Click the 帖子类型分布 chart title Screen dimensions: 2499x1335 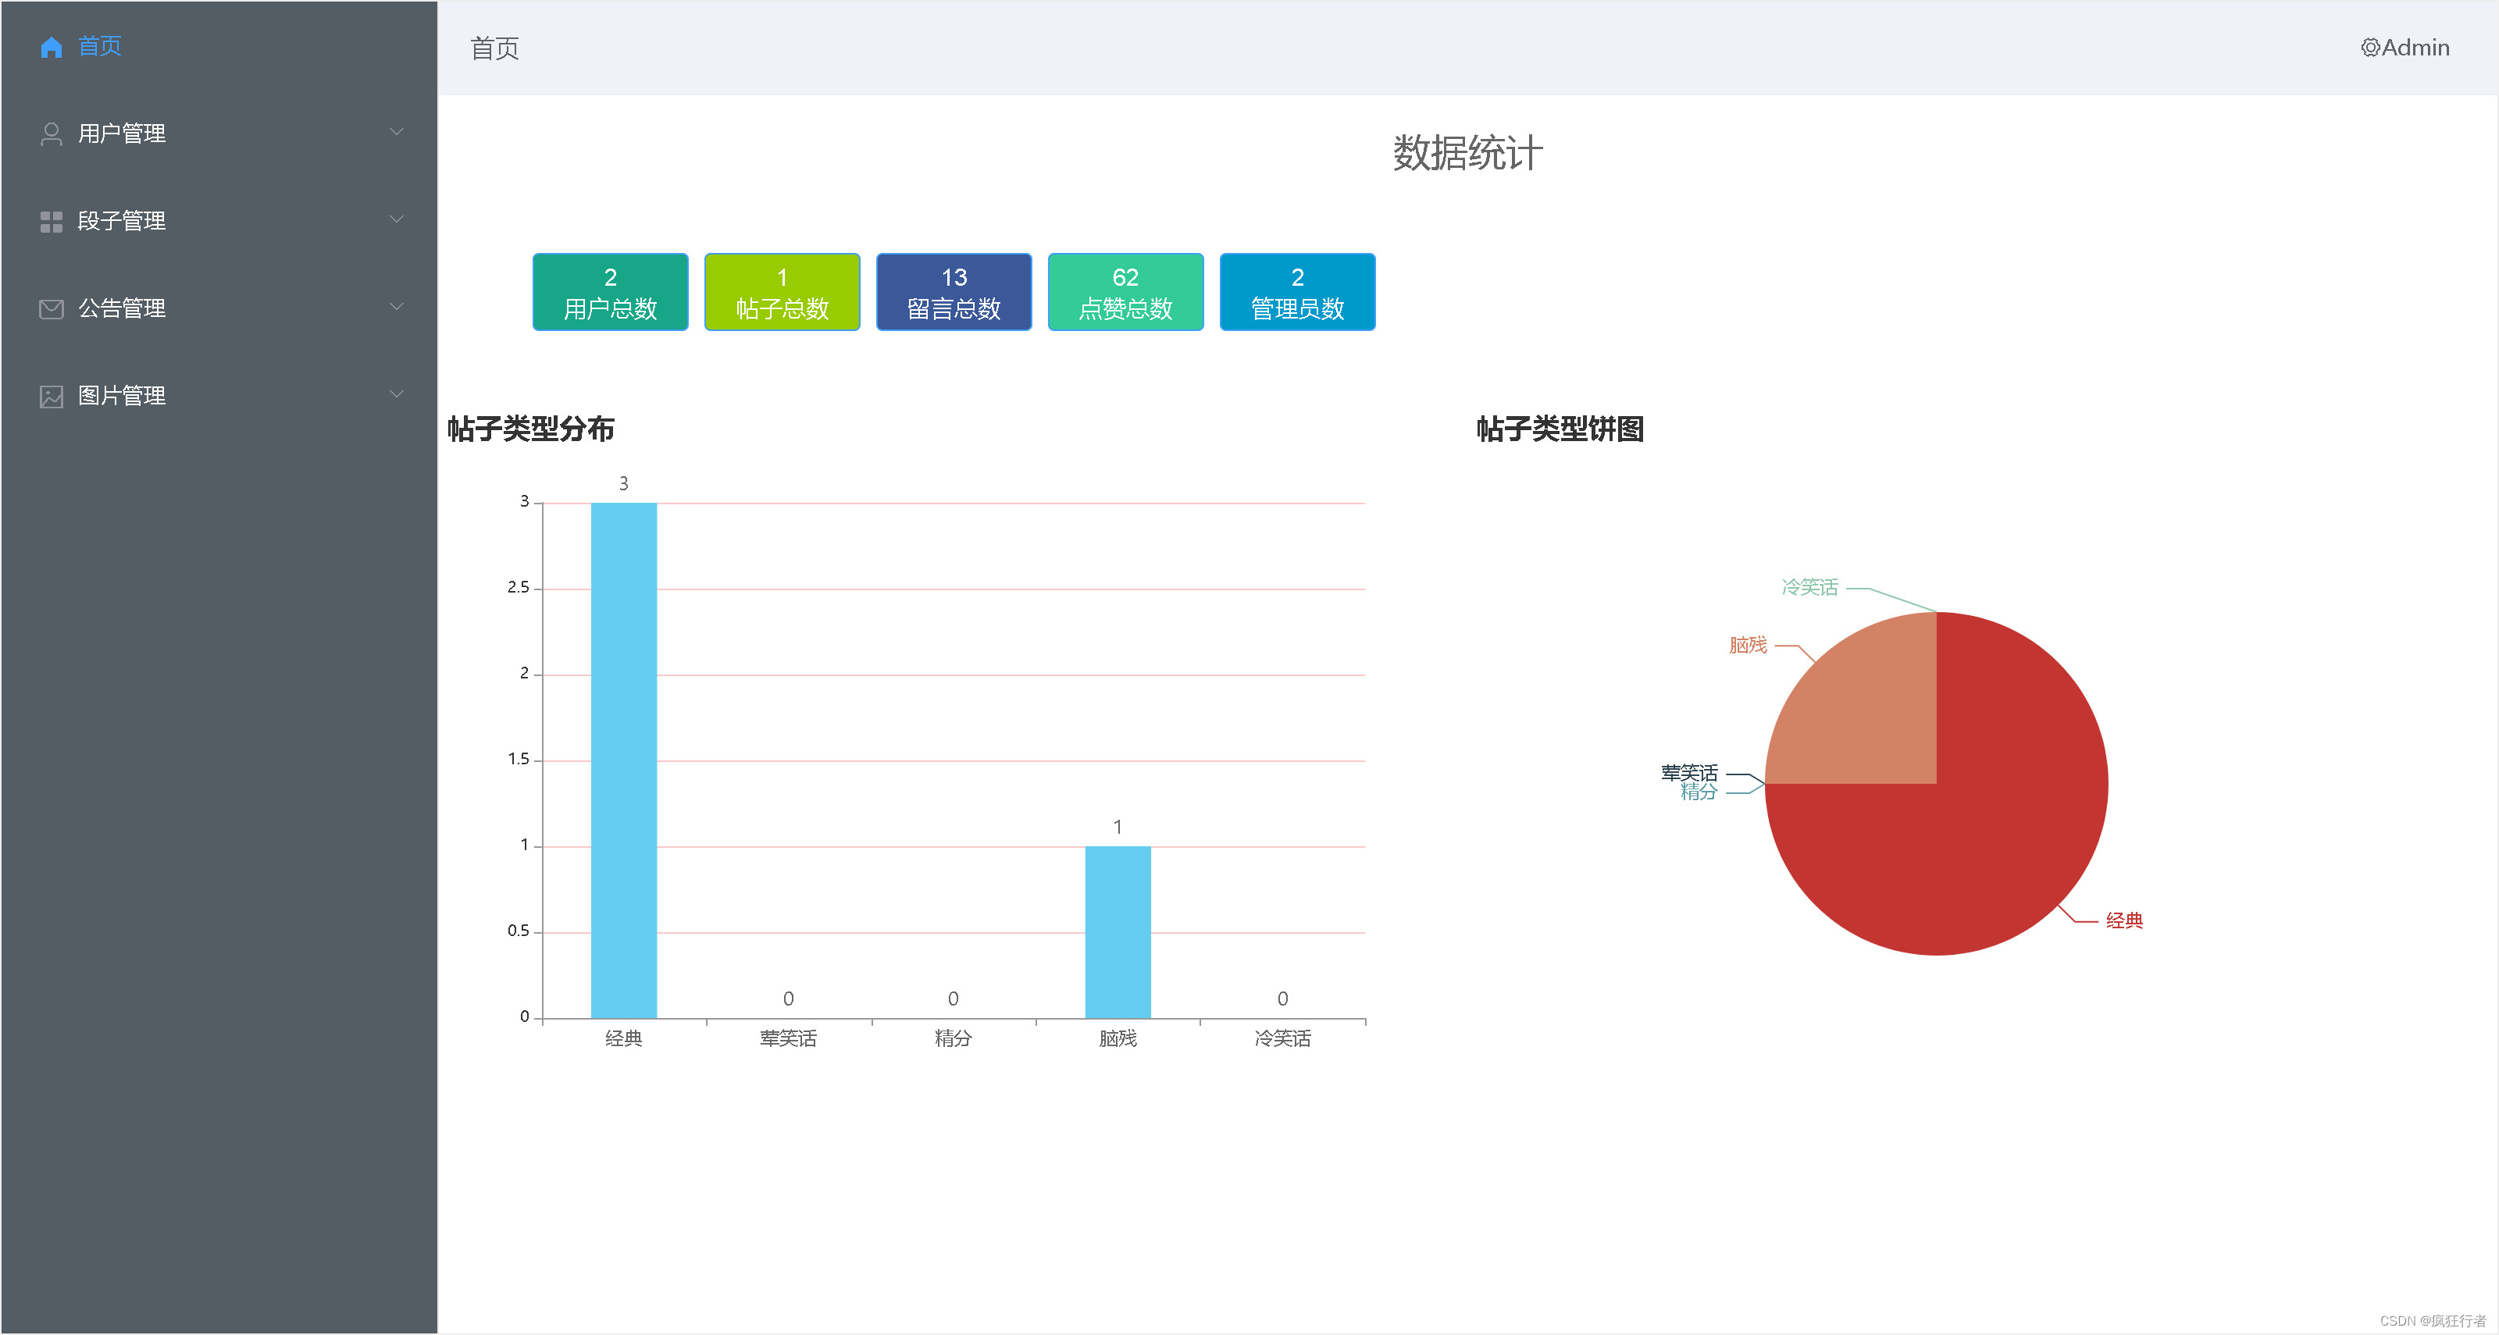[x=531, y=429]
